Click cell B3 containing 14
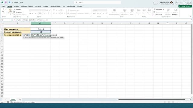The height and width of the screenshot is (108, 193). (41, 32)
